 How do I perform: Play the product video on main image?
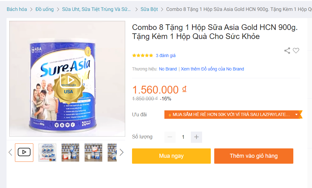(67, 79)
